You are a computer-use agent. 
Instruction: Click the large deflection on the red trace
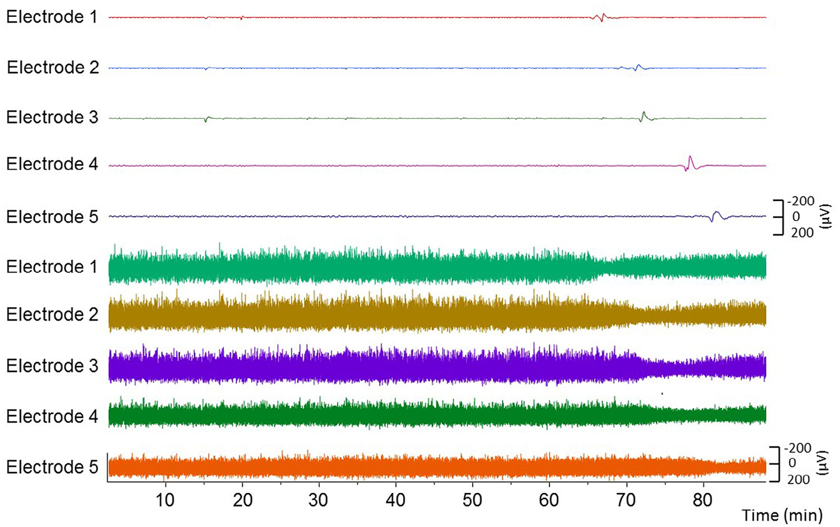(x=601, y=17)
